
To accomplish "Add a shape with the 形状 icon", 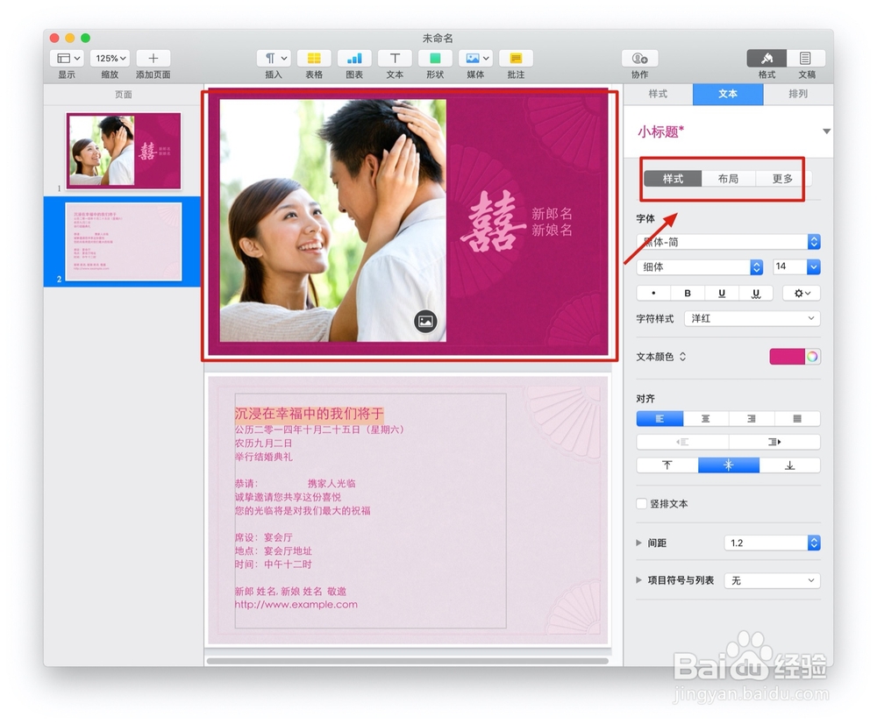I will (x=434, y=58).
